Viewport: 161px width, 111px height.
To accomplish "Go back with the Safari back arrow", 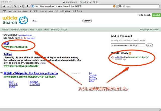I will tap(4, 6).
